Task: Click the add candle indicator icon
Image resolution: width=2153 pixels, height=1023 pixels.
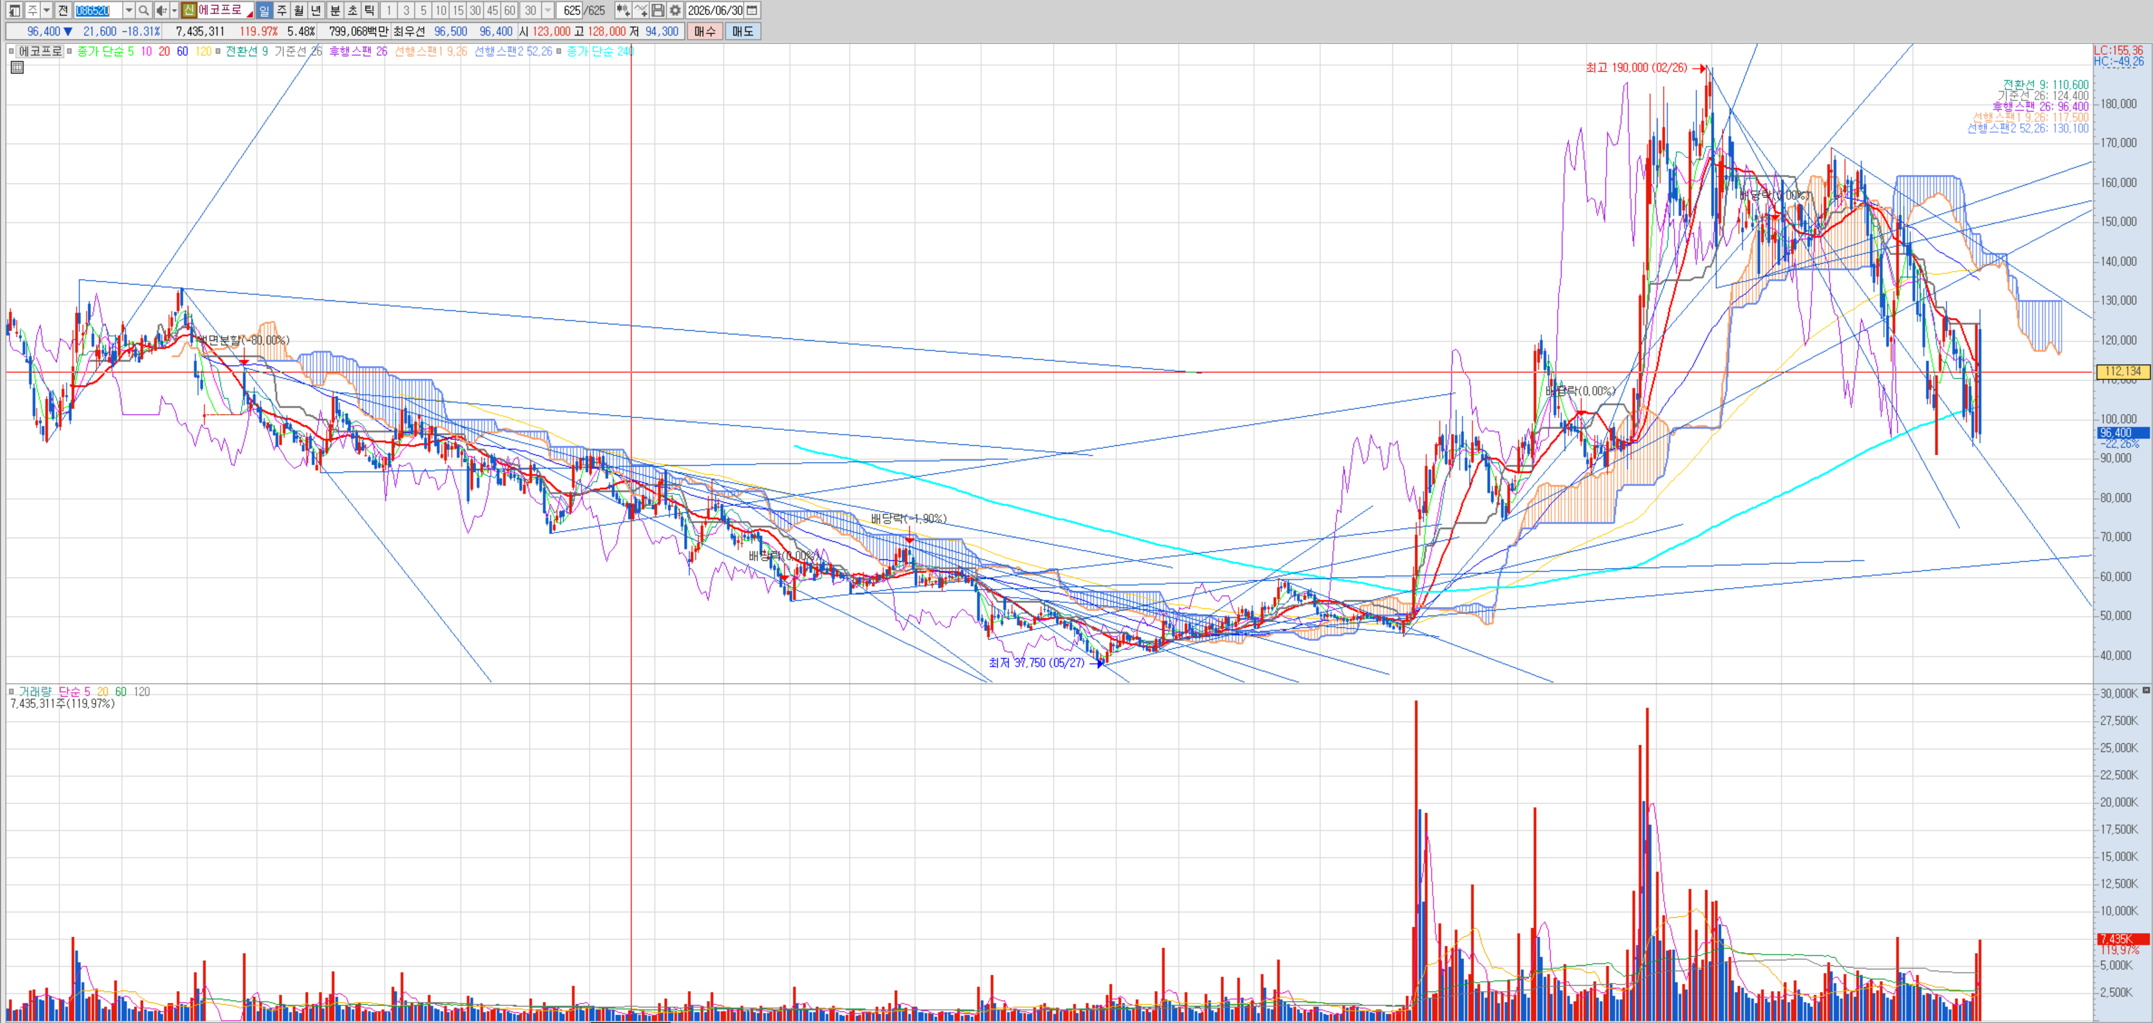Action: [x=624, y=11]
